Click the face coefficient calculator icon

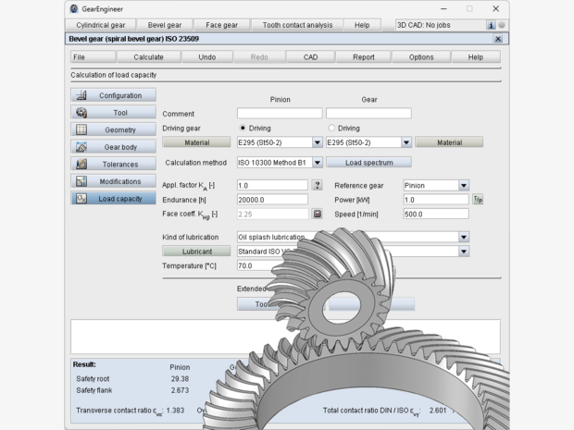click(x=317, y=214)
